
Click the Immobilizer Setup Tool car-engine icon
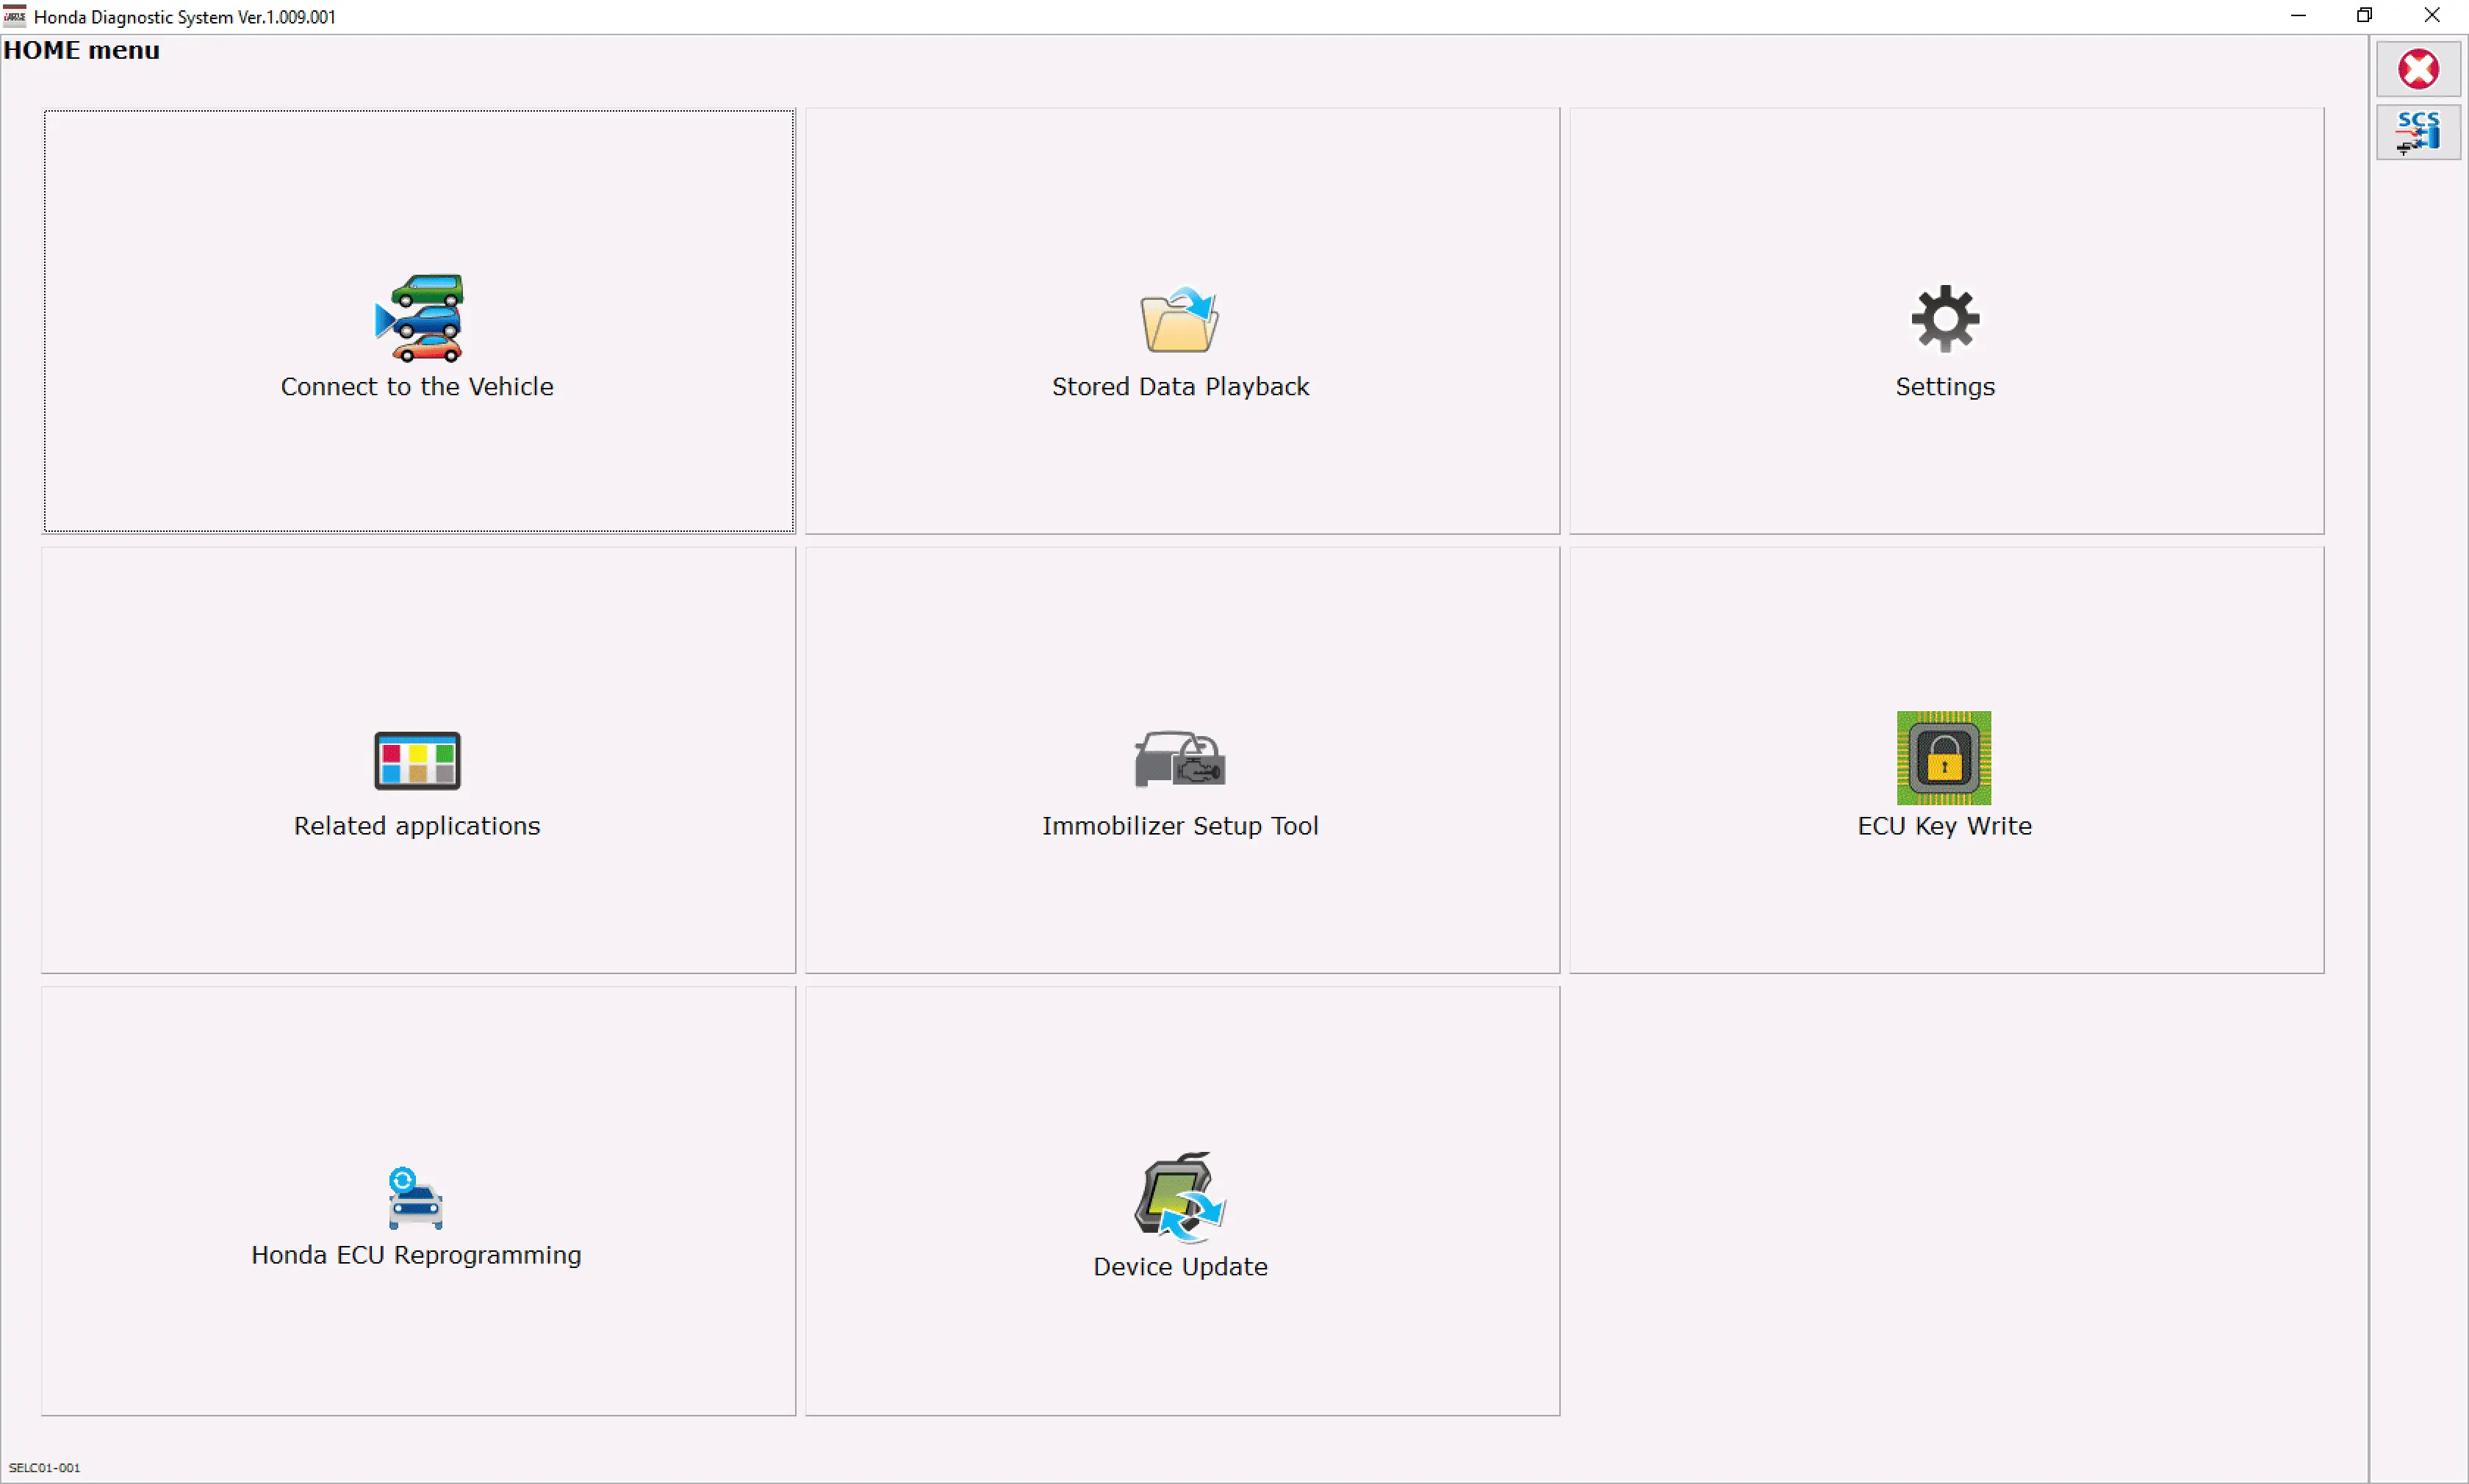(1180, 759)
